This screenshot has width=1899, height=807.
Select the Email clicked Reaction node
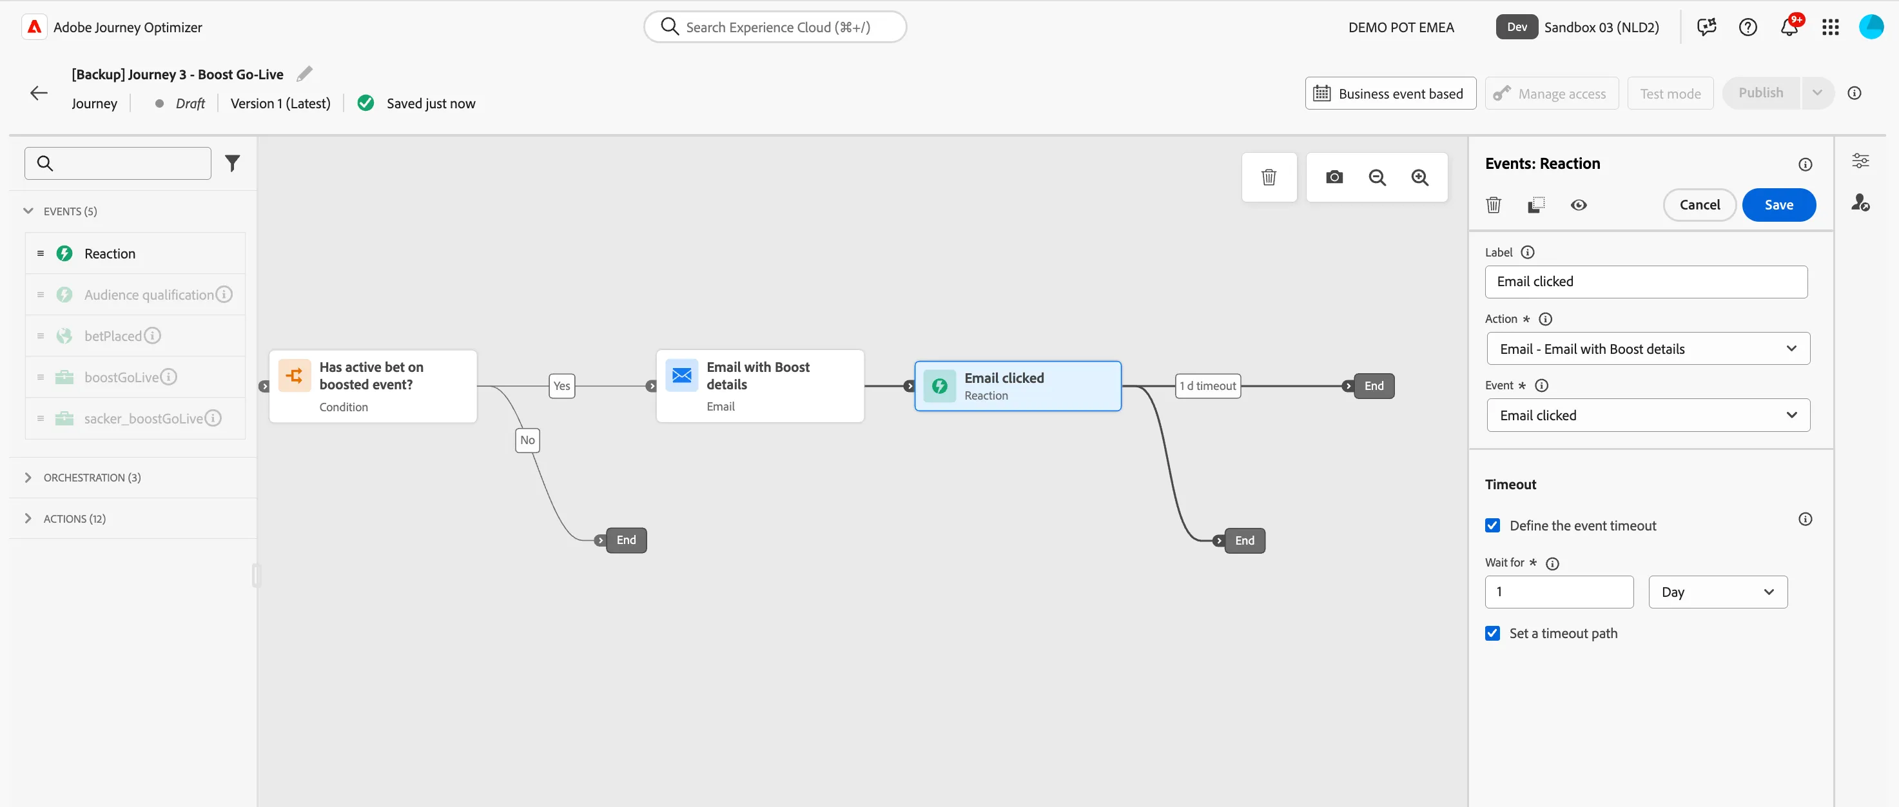tap(1017, 385)
